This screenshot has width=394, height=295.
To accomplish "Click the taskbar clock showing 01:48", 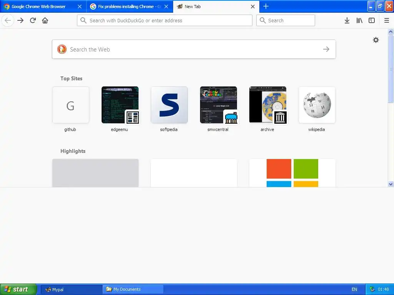I will tap(383, 289).
